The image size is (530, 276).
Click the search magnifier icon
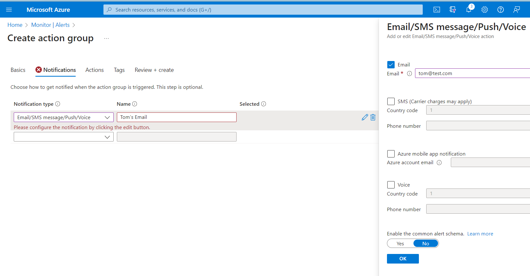109,10
